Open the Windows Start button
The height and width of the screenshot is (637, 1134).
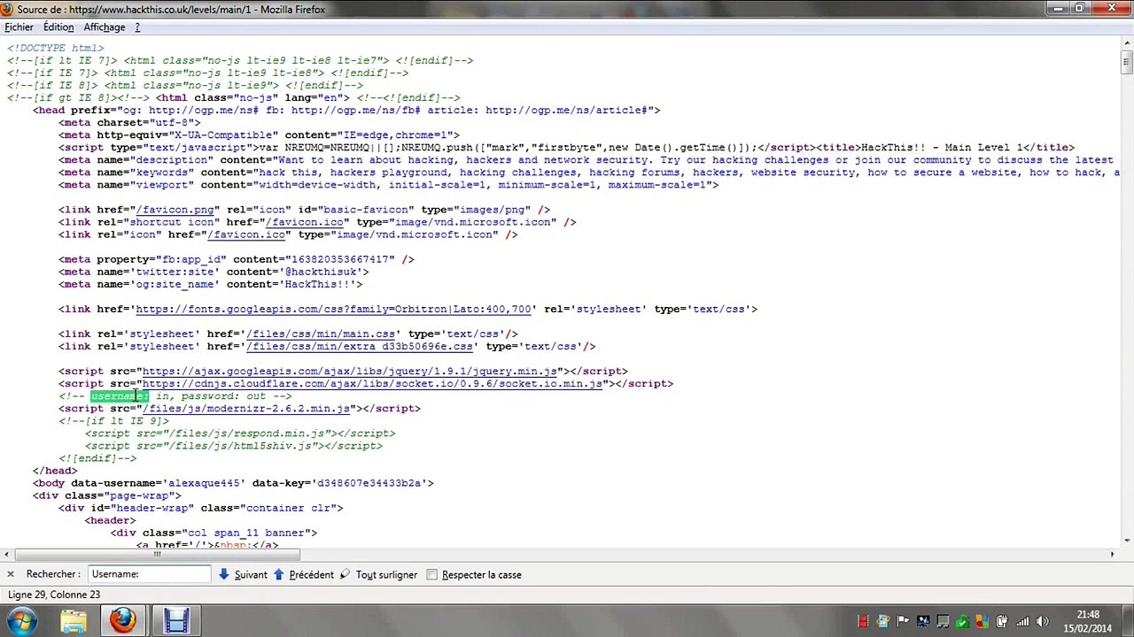21,621
